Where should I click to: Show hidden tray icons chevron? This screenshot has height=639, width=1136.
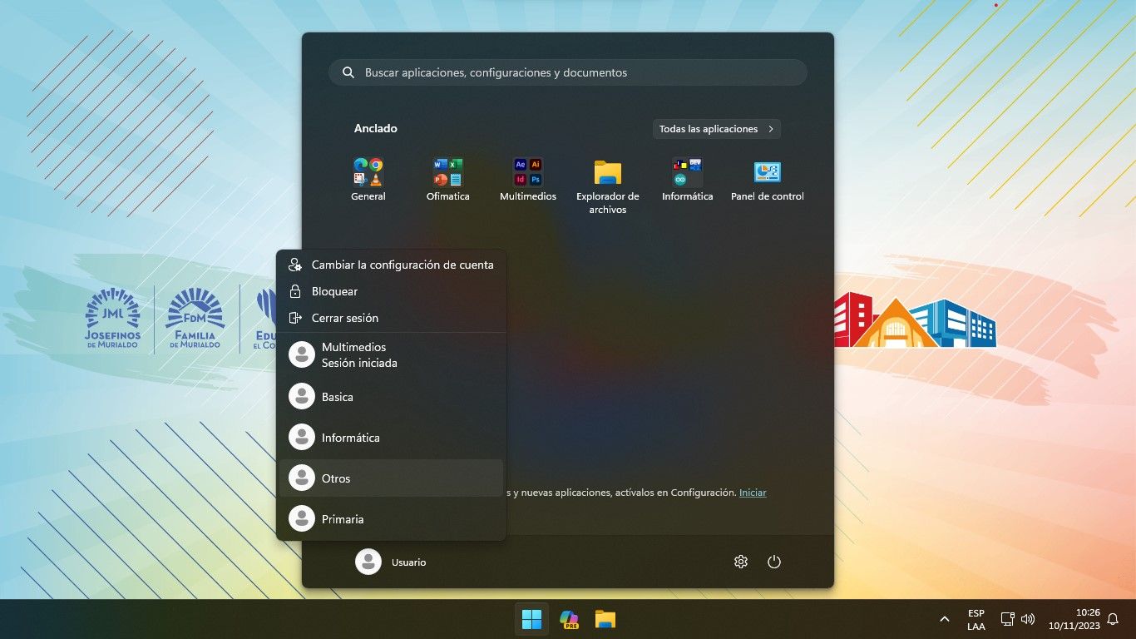point(945,619)
